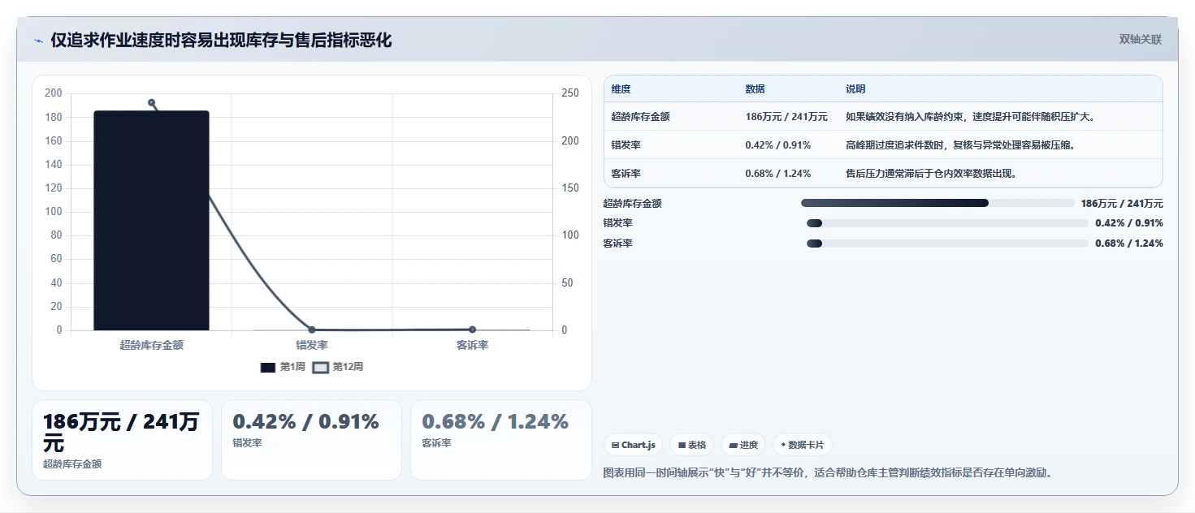Open the 0.42% / 0.91% 错发率 stat card

(311, 440)
